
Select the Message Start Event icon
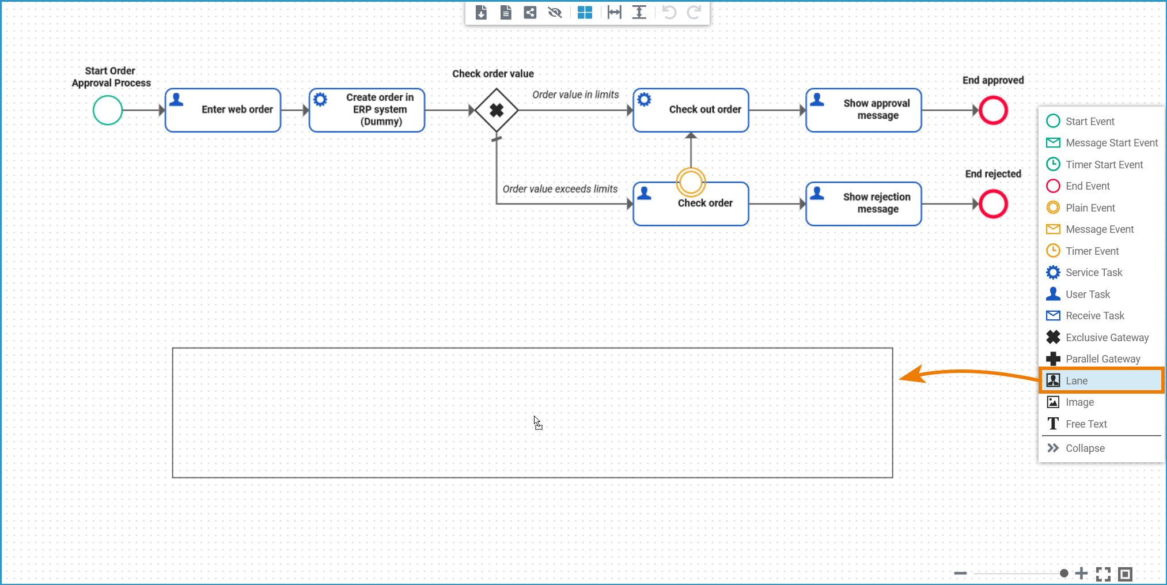pos(1053,142)
